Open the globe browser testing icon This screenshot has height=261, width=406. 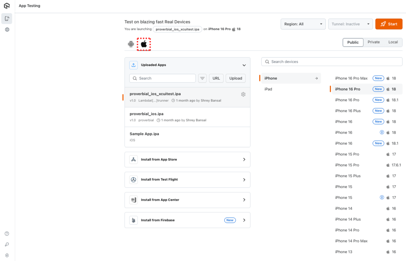coord(7,29)
